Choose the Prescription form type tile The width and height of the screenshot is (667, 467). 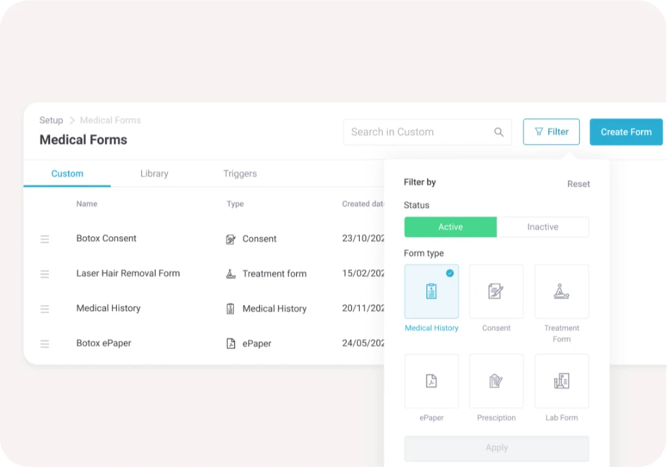tap(496, 381)
